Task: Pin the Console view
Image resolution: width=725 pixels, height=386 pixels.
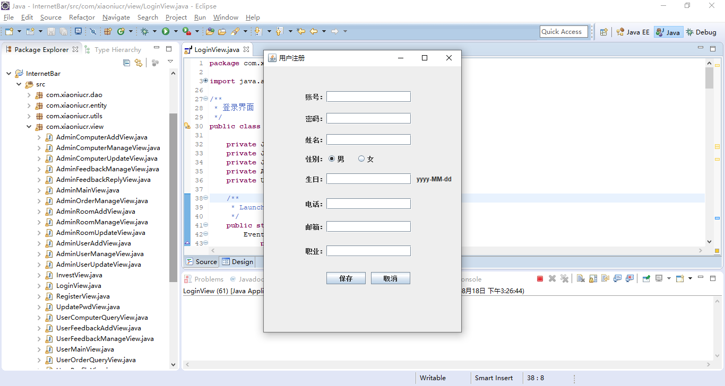Action: [646, 278]
